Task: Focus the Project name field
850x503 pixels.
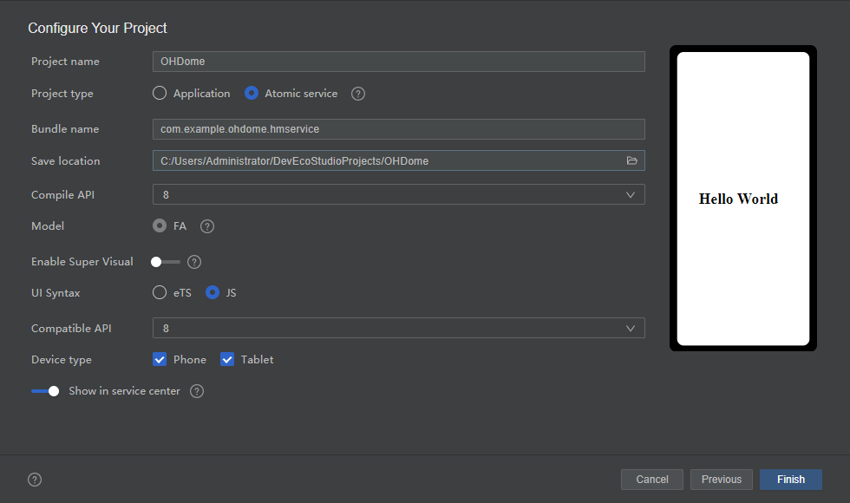Action: point(398,62)
